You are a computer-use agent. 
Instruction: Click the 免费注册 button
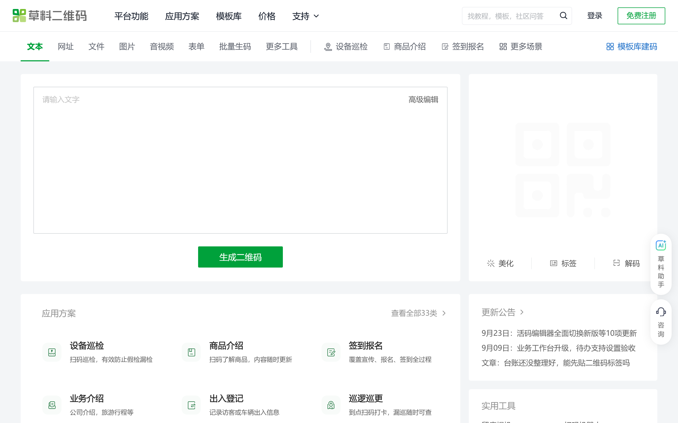[641, 16]
